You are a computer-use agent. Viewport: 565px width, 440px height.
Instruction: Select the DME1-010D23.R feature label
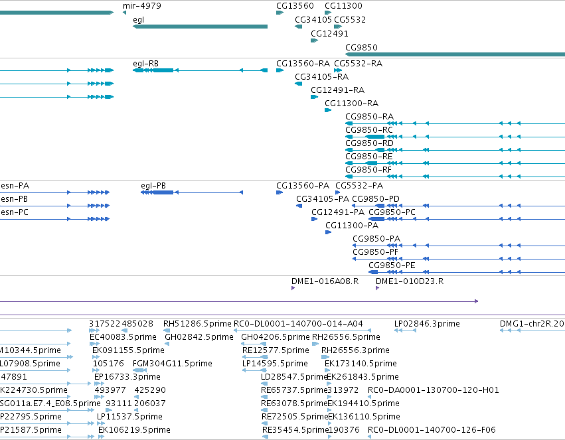tap(410, 281)
